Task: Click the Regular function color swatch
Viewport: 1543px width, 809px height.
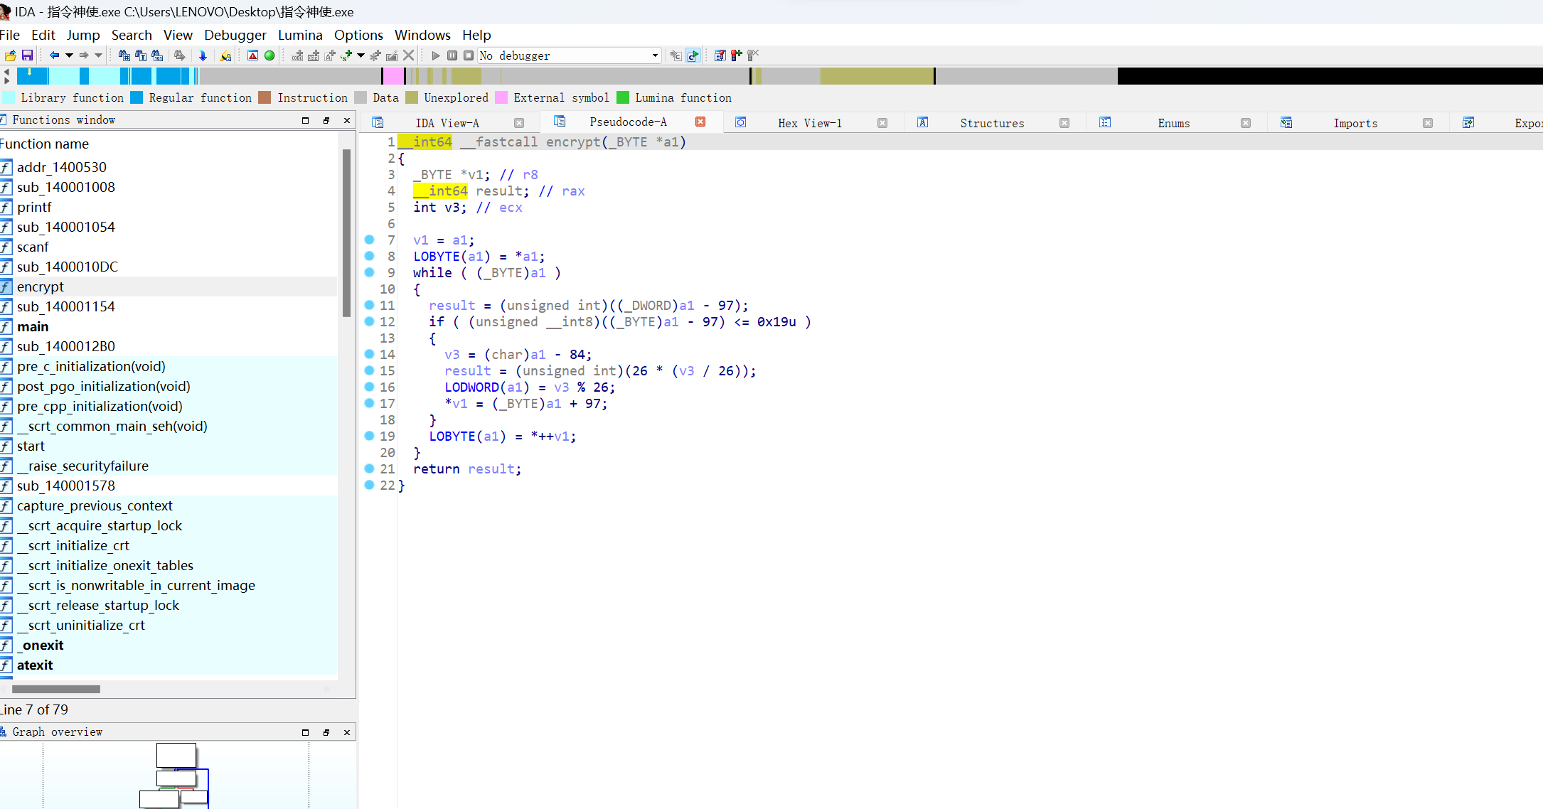Action: coord(137,97)
